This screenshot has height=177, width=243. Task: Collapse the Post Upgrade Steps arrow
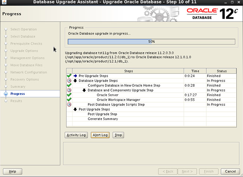(75, 109)
